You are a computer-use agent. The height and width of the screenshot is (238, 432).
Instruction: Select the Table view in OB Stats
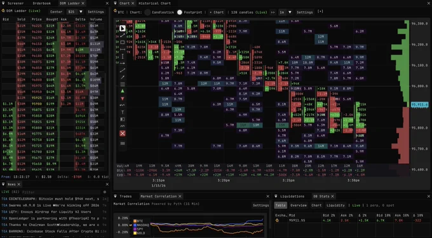(x=280, y=205)
